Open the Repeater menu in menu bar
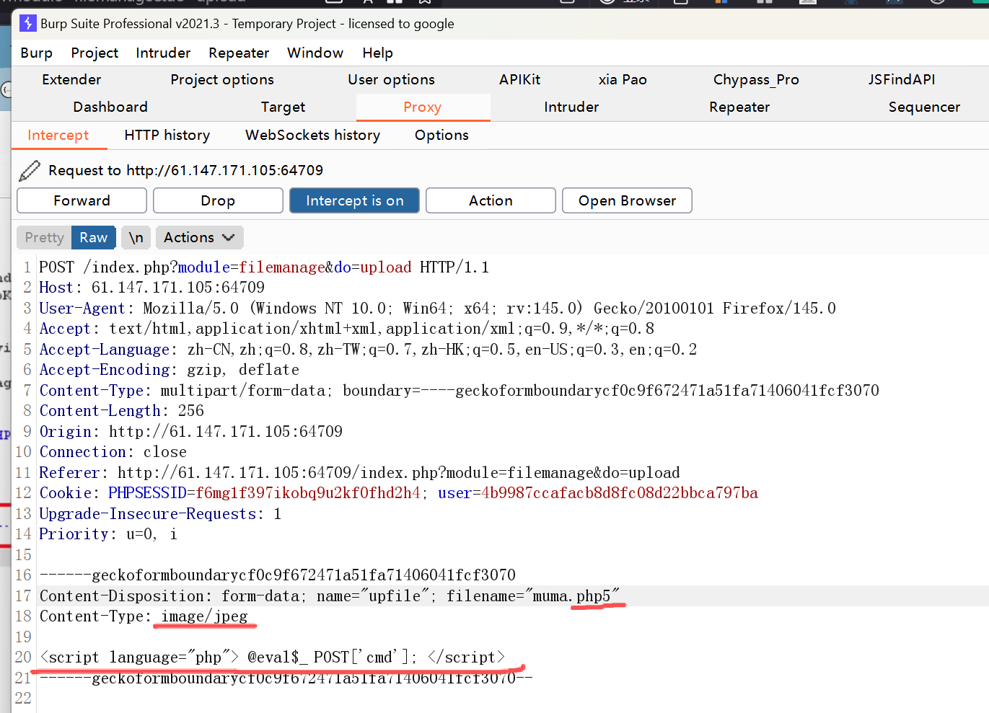The image size is (989, 713). coord(239,53)
